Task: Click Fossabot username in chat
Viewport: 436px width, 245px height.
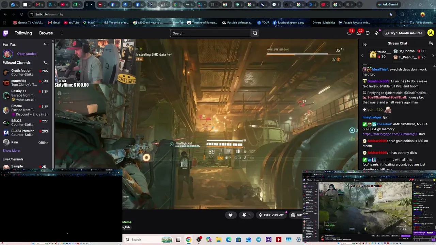Action: [384, 124]
